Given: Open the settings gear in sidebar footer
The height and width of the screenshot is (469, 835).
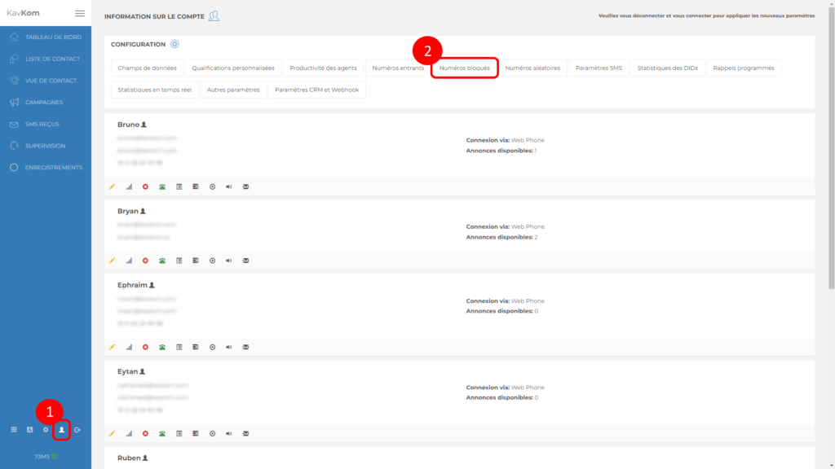Looking at the screenshot, I should pyautogui.click(x=46, y=429).
